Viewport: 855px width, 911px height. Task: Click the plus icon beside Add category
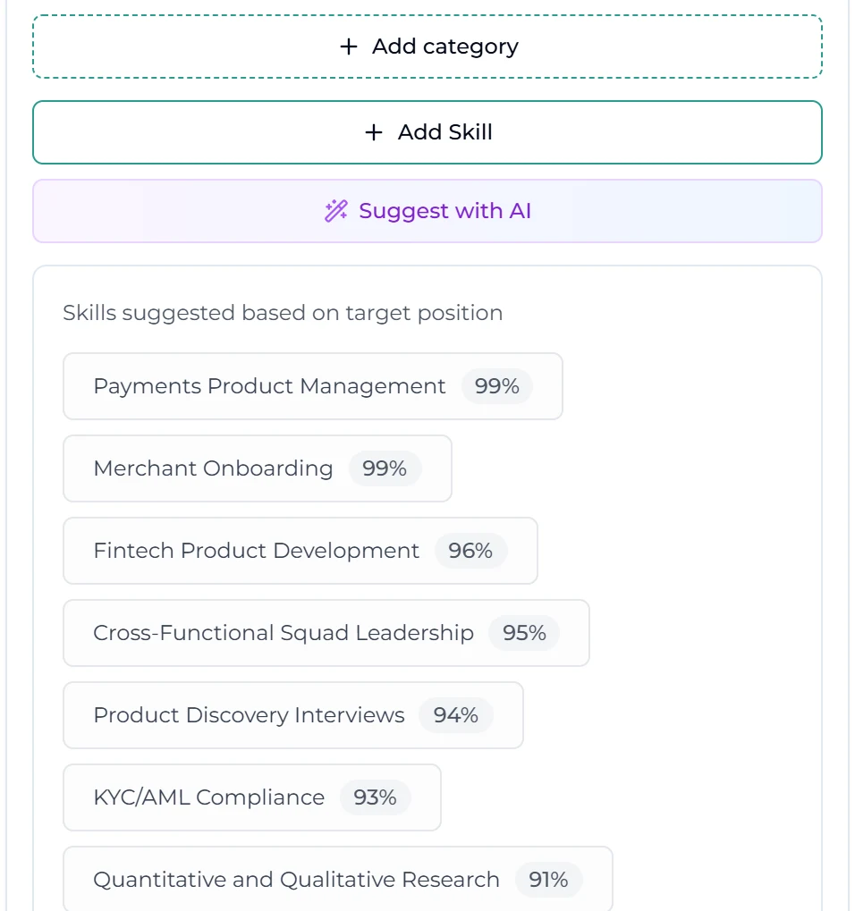(348, 46)
